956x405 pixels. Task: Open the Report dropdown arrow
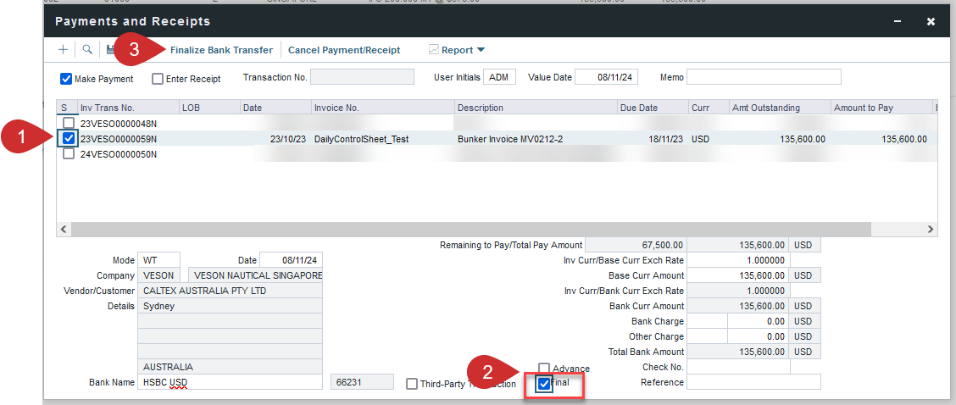pyautogui.click(x=481, y=50)
